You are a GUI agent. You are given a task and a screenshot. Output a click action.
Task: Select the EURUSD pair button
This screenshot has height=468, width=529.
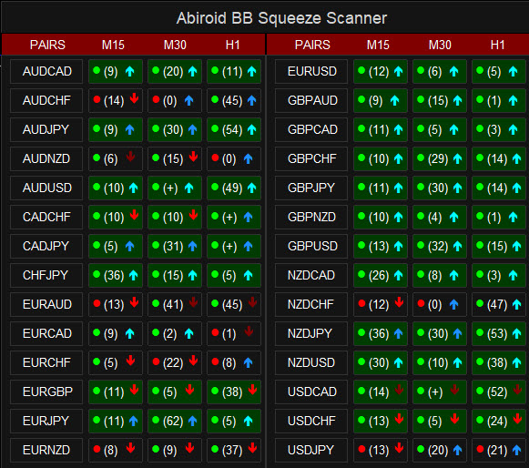[311, 71]
